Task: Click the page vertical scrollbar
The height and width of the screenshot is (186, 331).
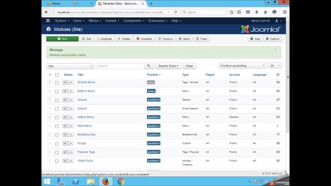Action: click(288, 78)
